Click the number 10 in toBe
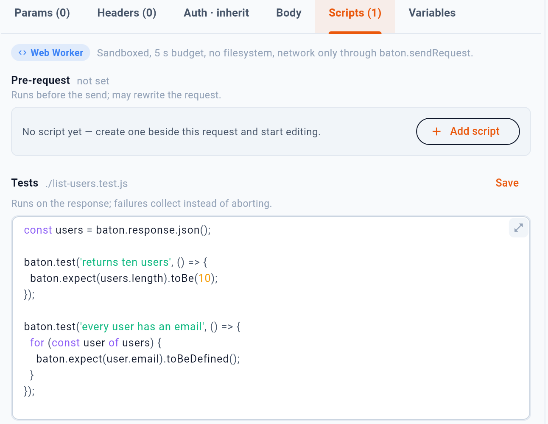 tap(204, 279)
